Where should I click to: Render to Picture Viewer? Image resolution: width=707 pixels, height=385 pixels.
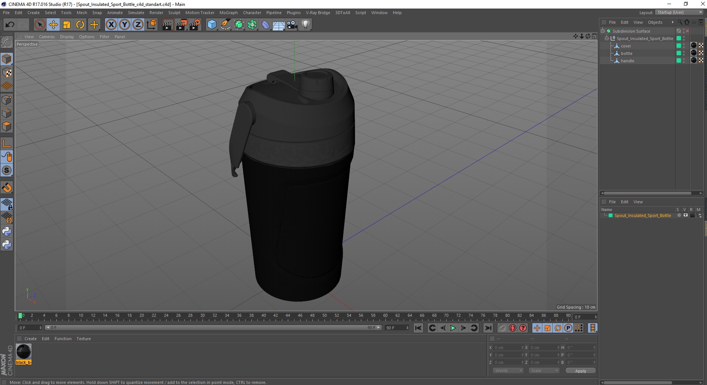[x=181, y=25]
